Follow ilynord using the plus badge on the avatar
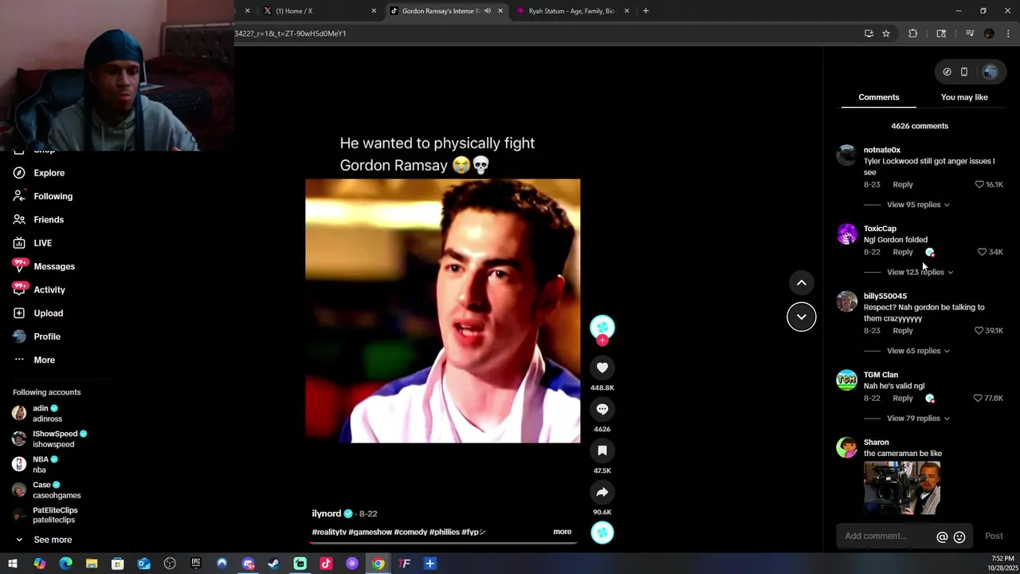The image size is (1020, 574). (x=602, y=340)
